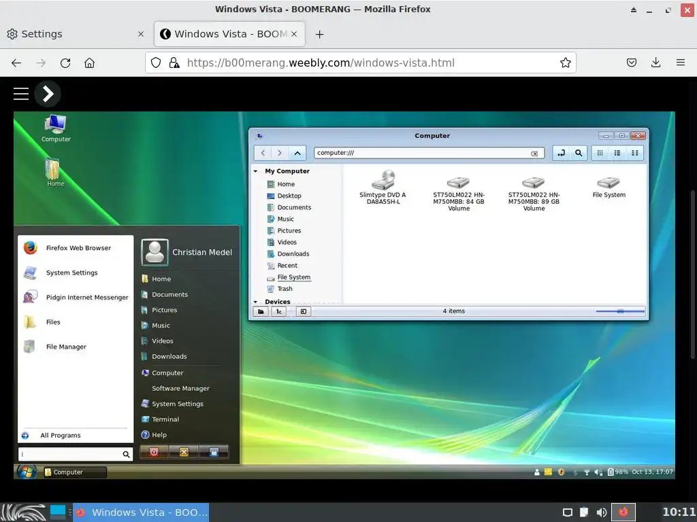
Task: Open the 84 GB Volume drive
Action: tap(458, 193)
